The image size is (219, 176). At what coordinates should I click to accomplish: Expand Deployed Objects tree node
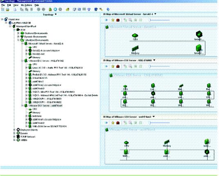[x=14, y=130]
